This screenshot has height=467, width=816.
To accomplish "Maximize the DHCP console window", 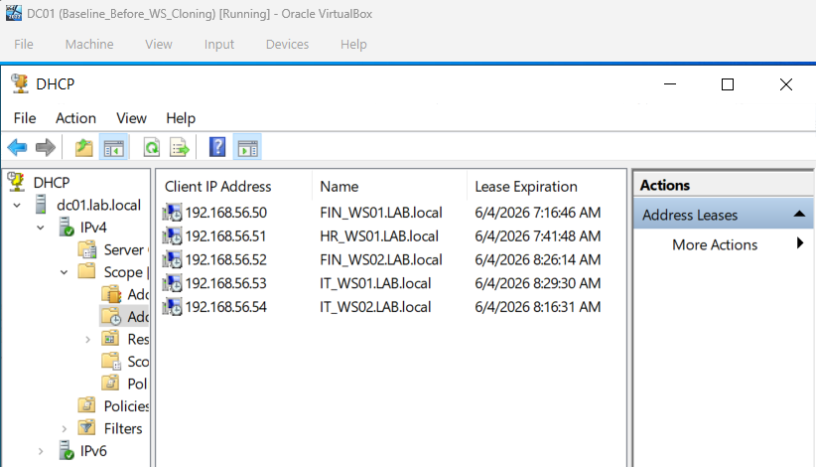I will click(x=728, y=84).
